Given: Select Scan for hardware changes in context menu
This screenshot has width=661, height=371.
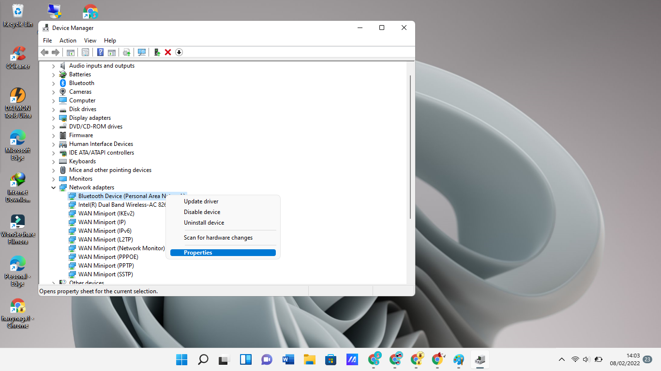Looking at the screenshot, I should (223, 238).
